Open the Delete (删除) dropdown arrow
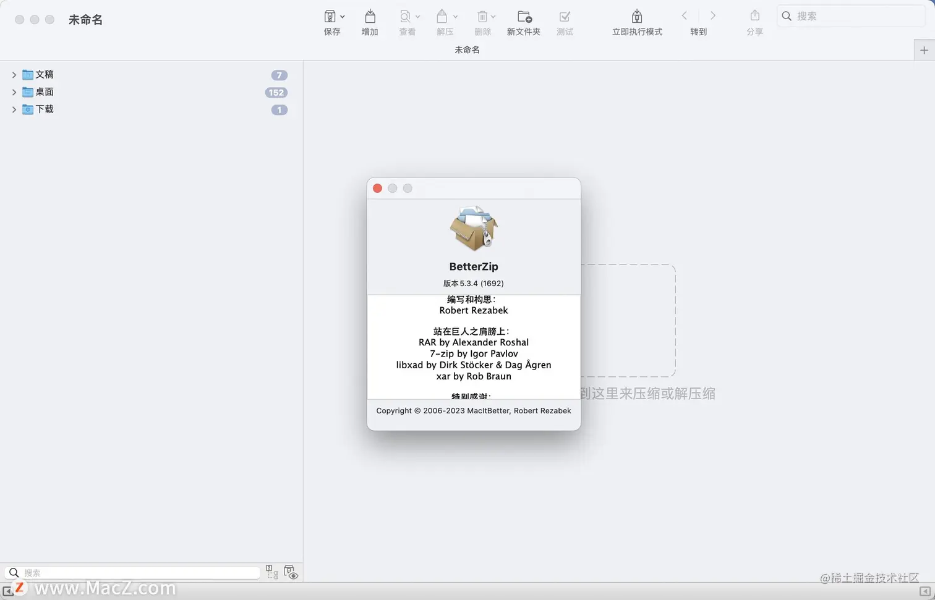The height and width of the screenshot is (600, 935). pos(493,17)
